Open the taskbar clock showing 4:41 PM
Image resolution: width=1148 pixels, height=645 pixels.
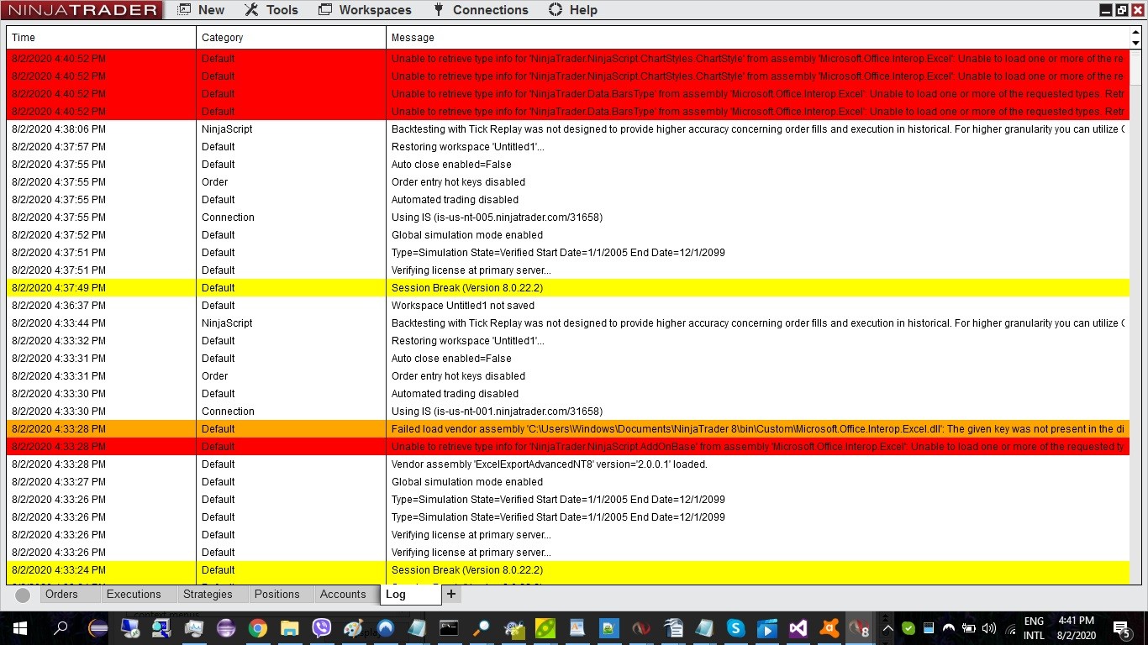coord(1077,628)
